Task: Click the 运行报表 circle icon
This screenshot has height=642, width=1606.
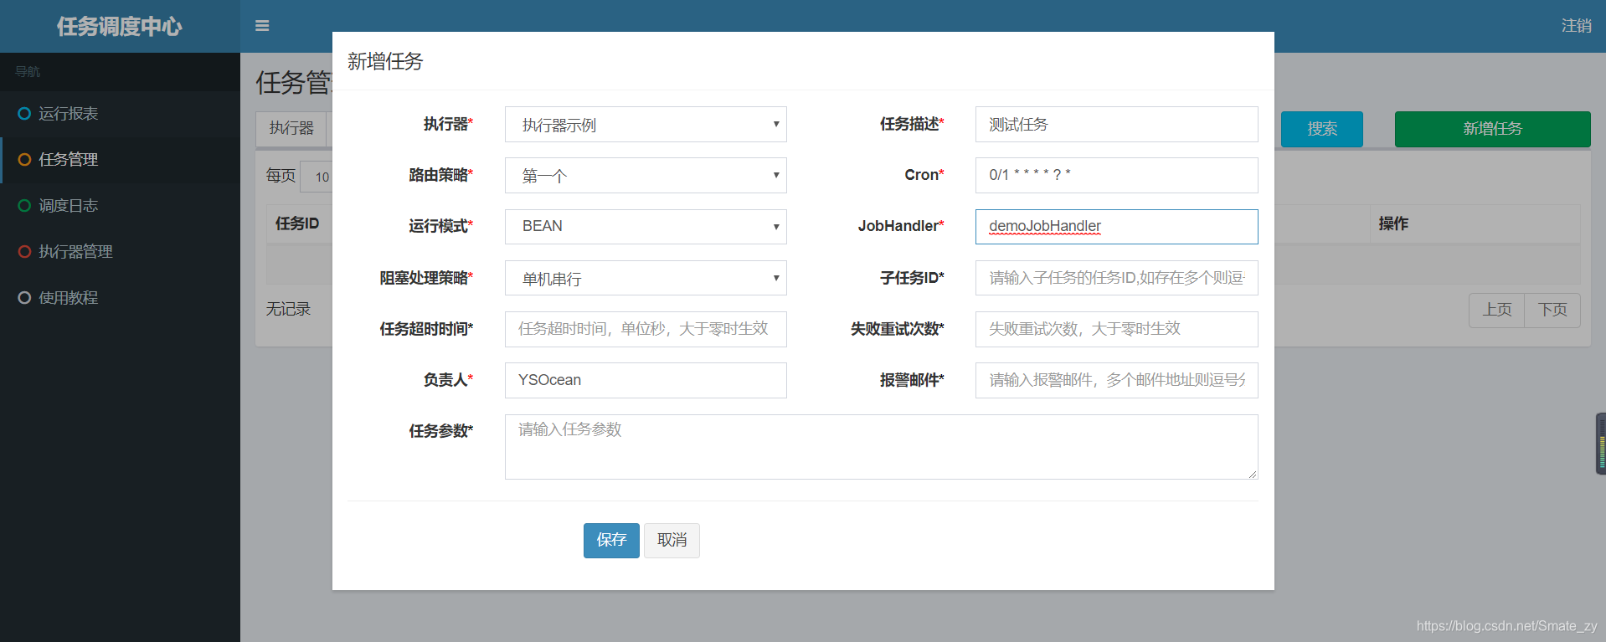Action: pyautogui.click(x=24, y=113)
